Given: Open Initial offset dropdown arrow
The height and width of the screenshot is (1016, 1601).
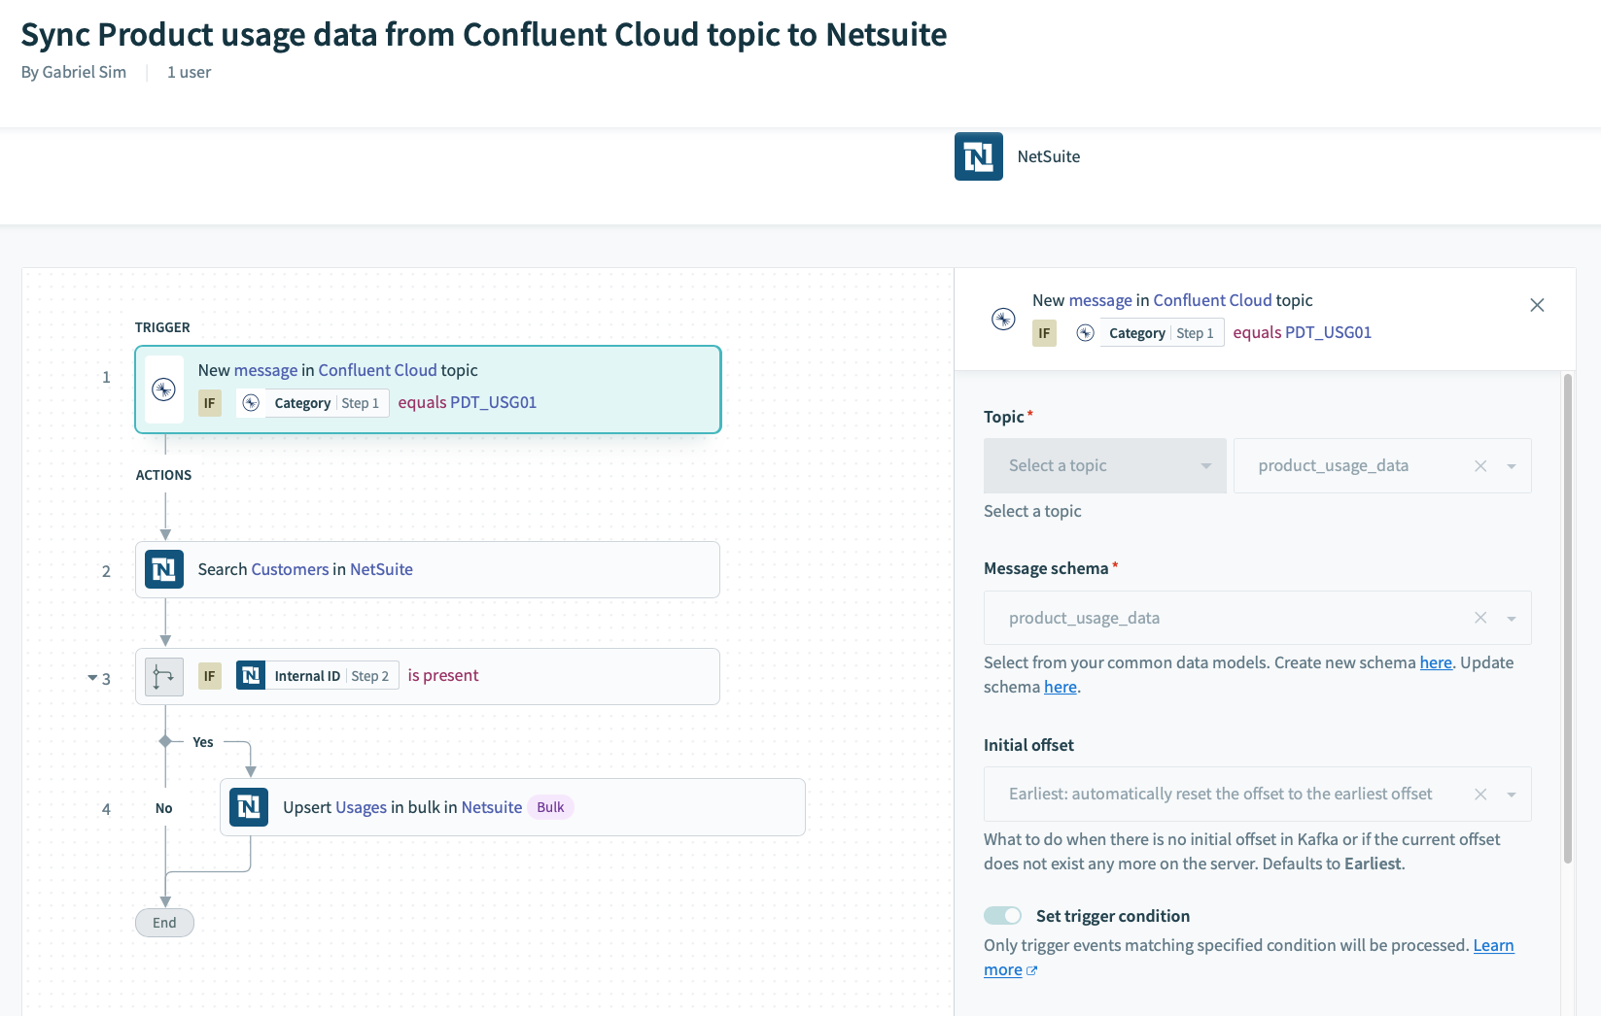Looking at the screenshot, I should [1512, 795].
